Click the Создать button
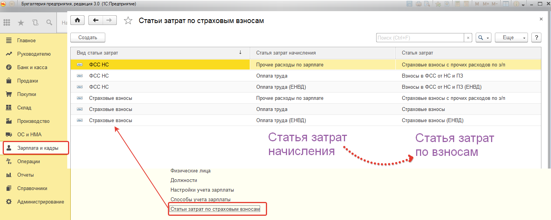551x220 pixels. pos(88,38)
